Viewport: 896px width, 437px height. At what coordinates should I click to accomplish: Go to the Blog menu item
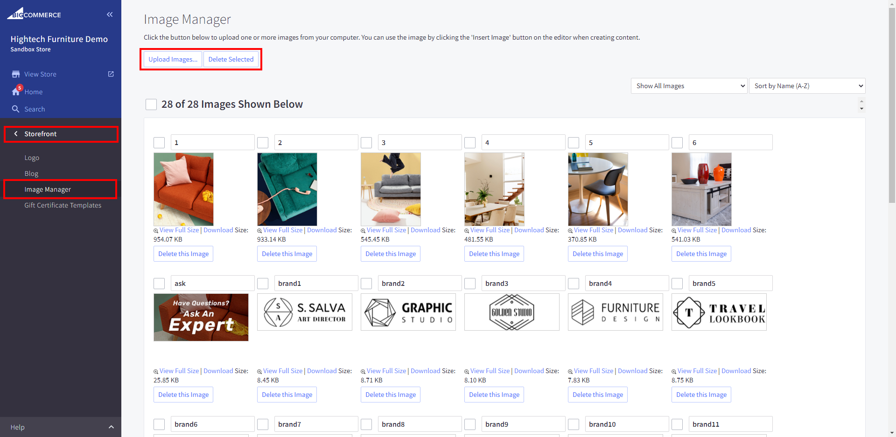[31, 173]
